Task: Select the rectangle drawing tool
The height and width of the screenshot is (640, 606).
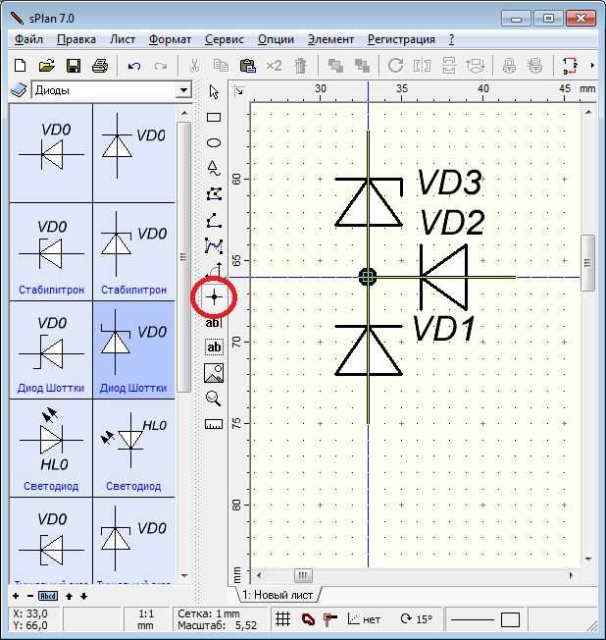Action: coord(214,118)
